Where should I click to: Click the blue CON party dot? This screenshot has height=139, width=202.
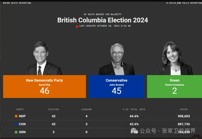[16, 124]
